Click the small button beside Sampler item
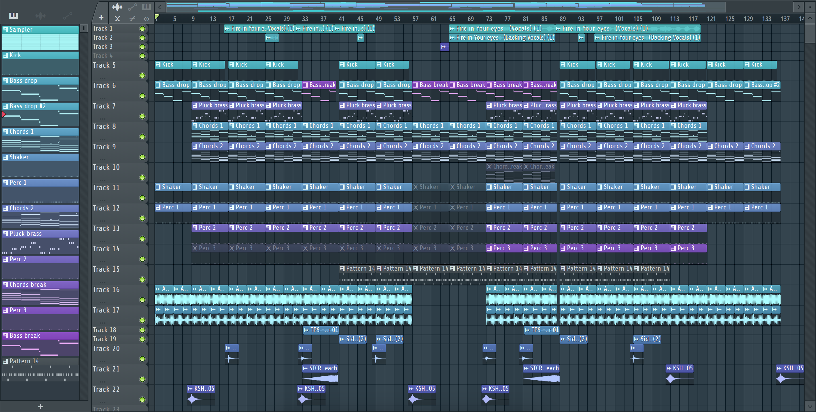The image size is (816, 412). (x=84, y=29)
